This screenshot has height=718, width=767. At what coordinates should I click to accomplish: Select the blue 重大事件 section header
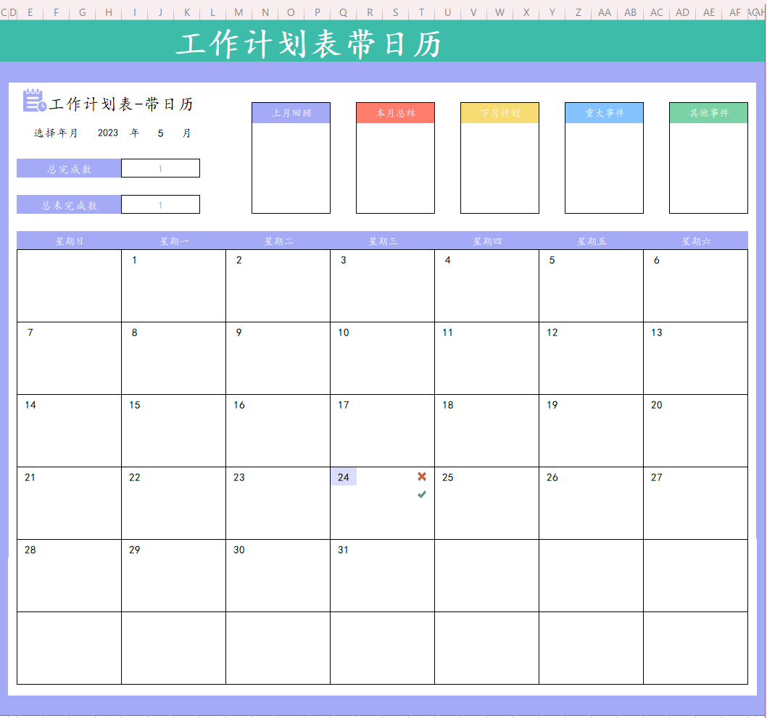tap(603, 112)
